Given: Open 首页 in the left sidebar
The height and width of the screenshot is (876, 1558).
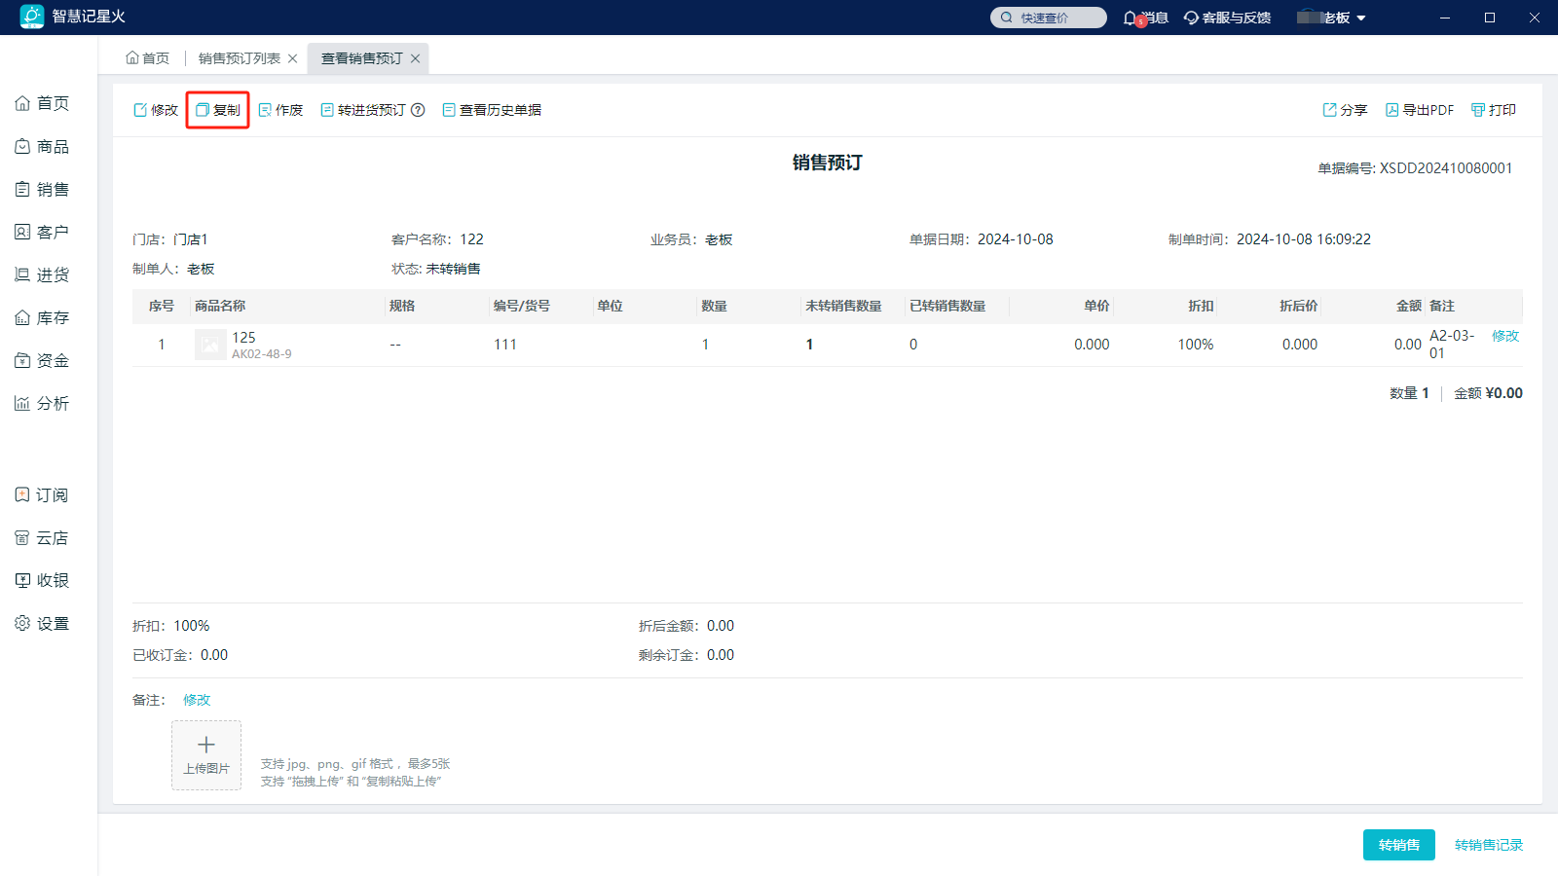Looking at the screenshot, I should pos(42,103).
